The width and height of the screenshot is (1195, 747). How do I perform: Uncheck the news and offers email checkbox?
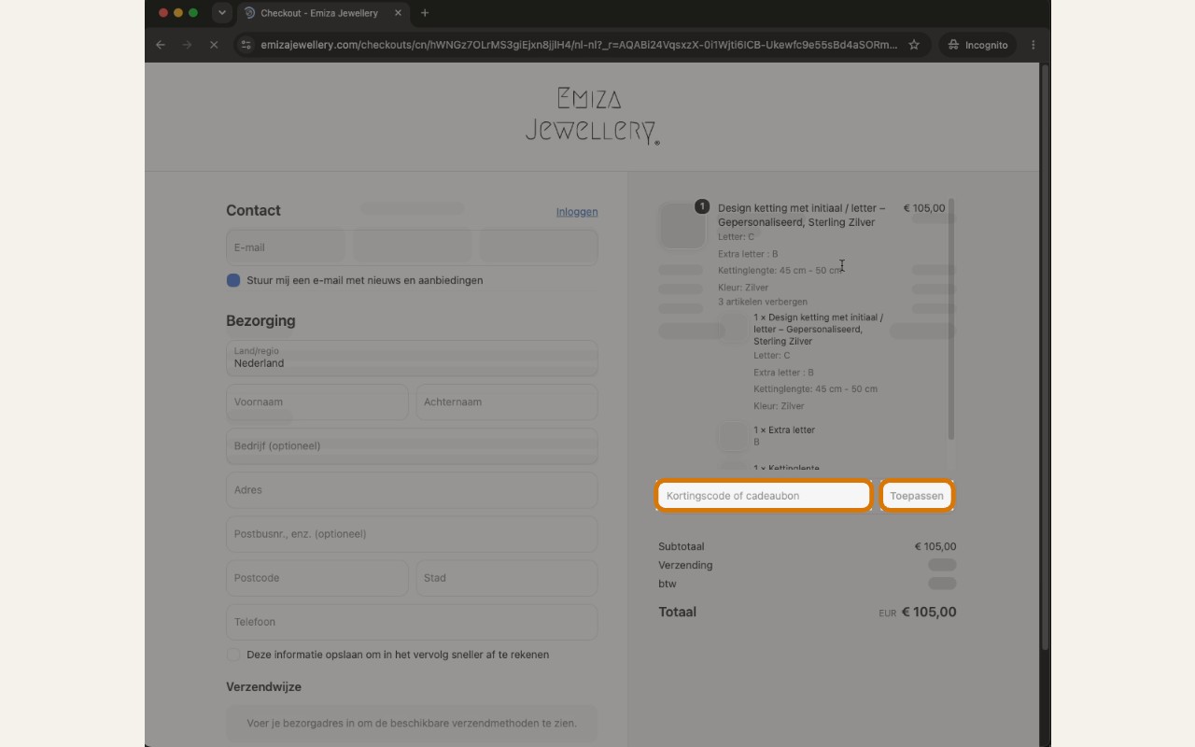click(233, 280)
